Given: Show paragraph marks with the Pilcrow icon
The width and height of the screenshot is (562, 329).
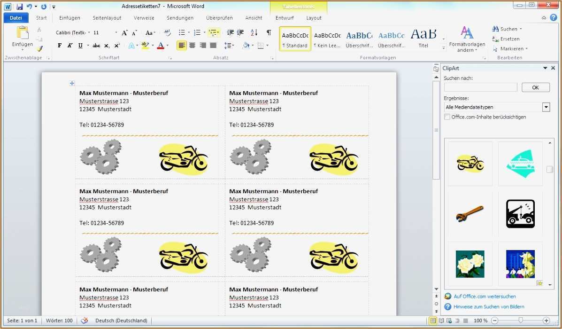Looking at the screenshot, I should coord(269,33).
